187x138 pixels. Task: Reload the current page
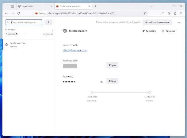pyautogui.click(x=18, y=13)
